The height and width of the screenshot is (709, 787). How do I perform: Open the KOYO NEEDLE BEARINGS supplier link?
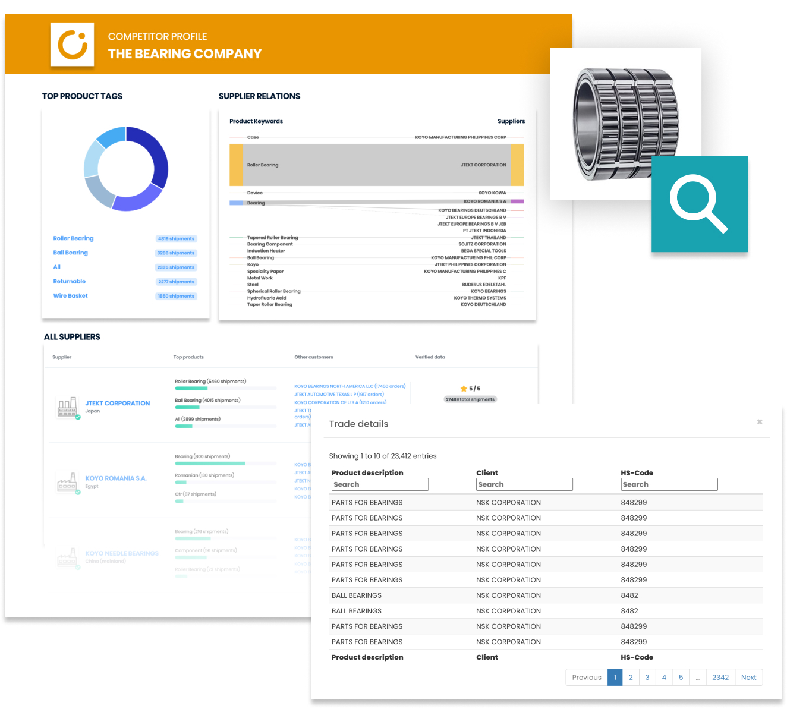[122, 553]
